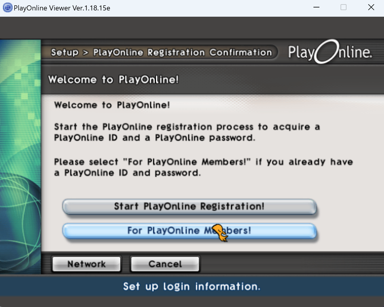Open the Network settings button
Image resolution: width=384 pixels, height=307 pixels.
click(86, 264)
